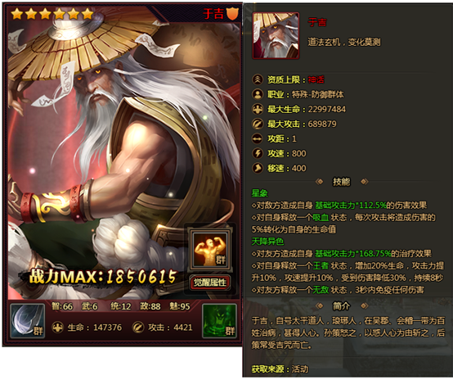The height and width of the screenshot is (380, 453).
Task: Click the 职业 profession icon
Action: [x=258, y=94]
